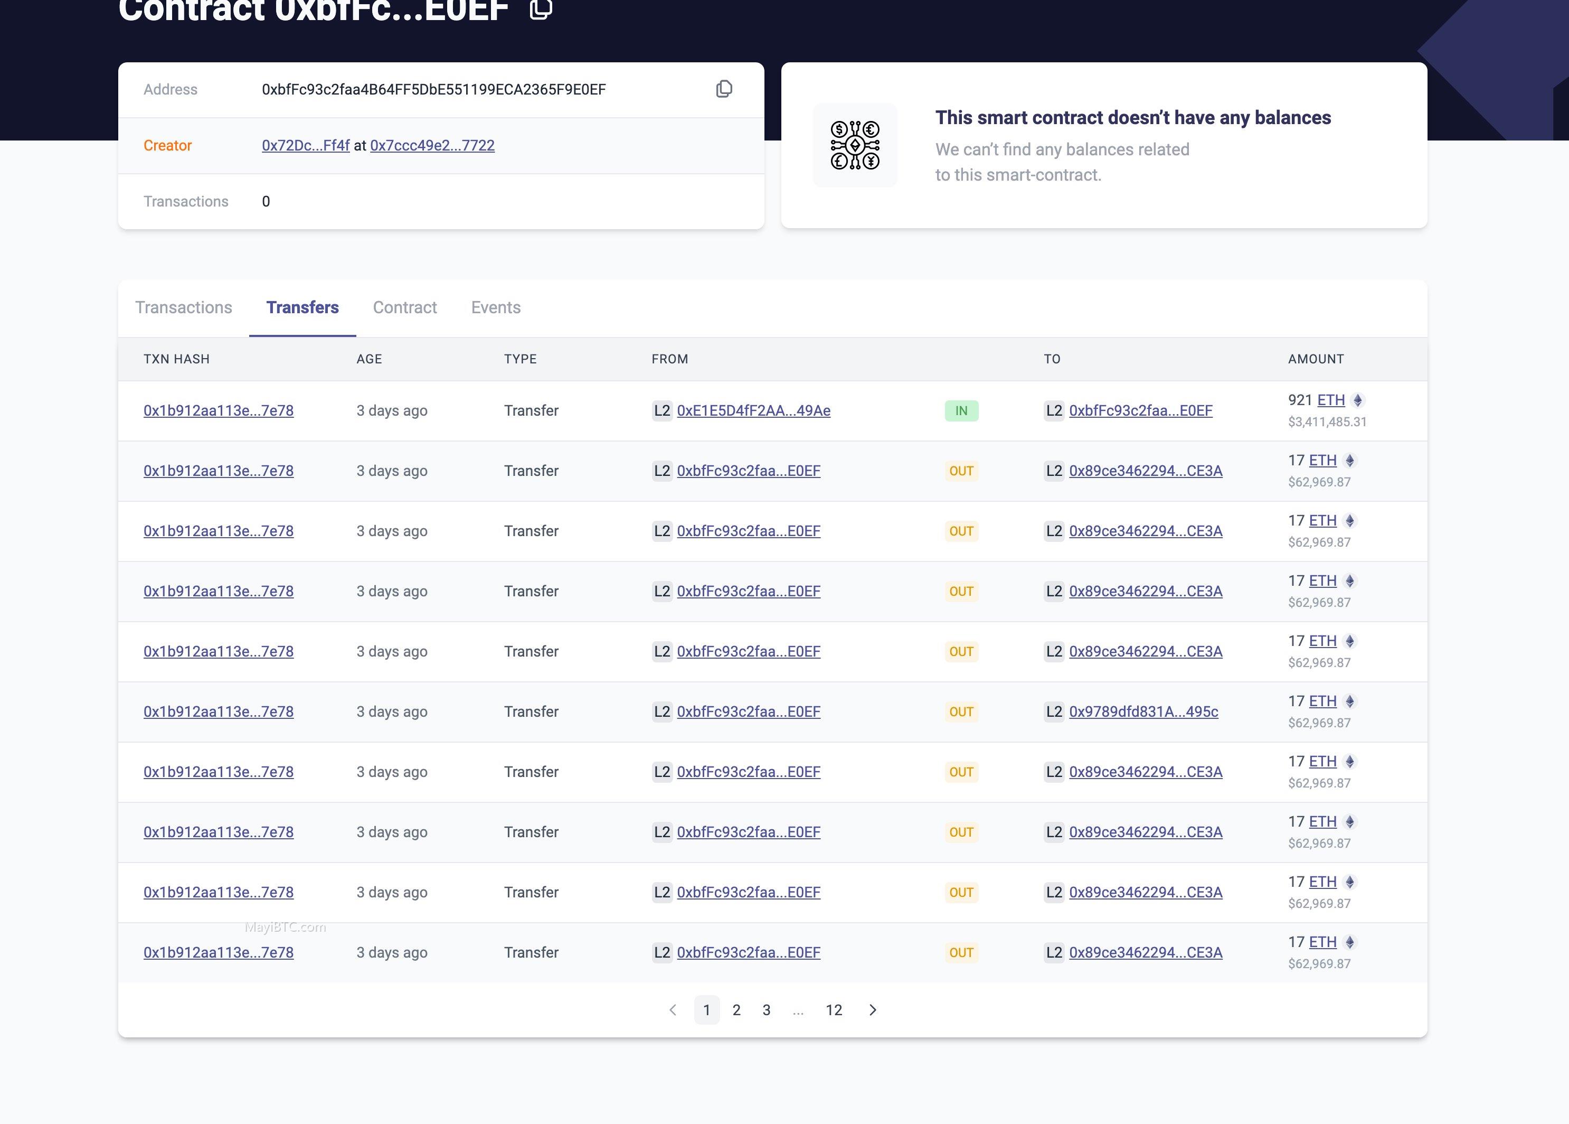Open creator address 0x72Dc...Ff4f
1569x1124 pixels.
pyautogui.click(x=306, y=145)
